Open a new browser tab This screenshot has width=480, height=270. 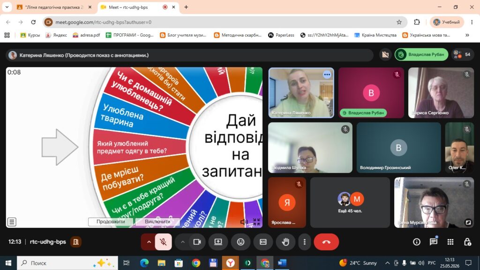186,7
